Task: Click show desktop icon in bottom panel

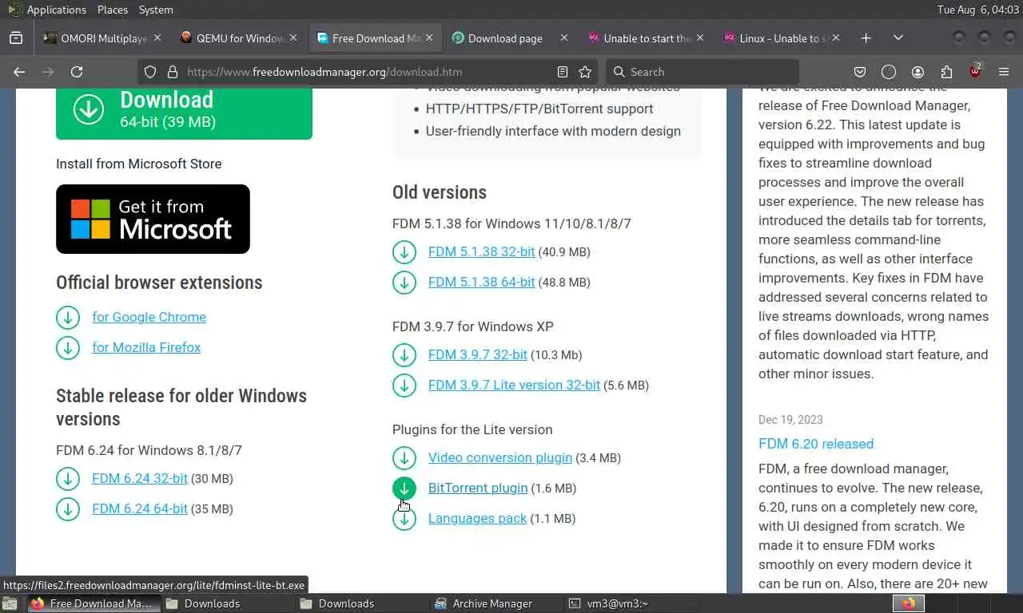Action: [9, 603]
